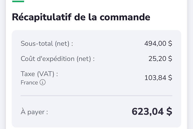
Task: Select the Sous-total (net) label
Action: pos(47,43)
